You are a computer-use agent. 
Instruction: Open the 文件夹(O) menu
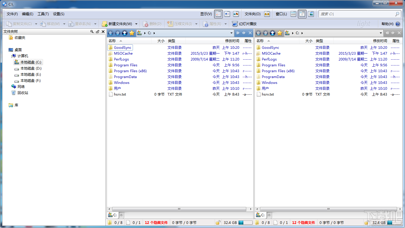(252, 14)
